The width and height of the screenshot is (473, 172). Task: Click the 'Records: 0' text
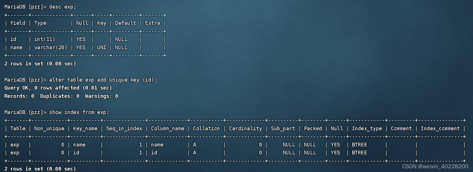pos(19,96)
